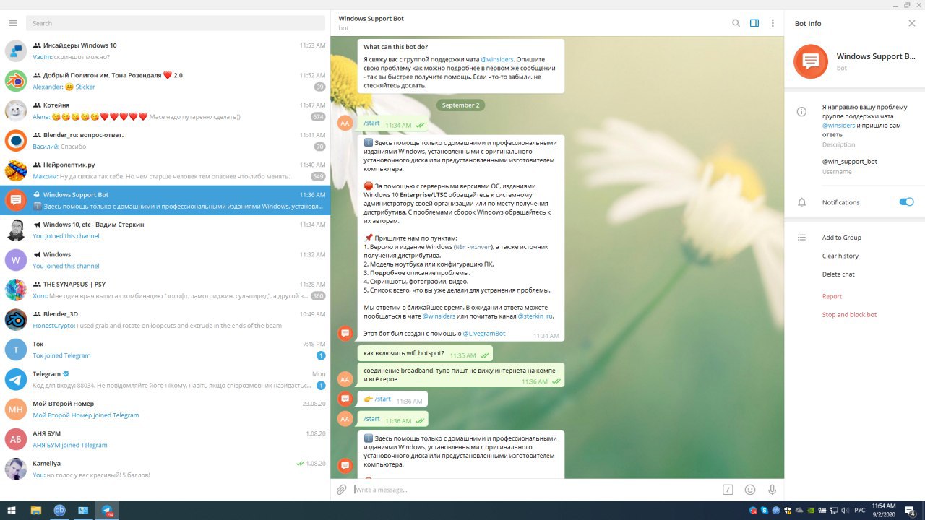Open the Windows notification center icon

[x=911, y=511]
